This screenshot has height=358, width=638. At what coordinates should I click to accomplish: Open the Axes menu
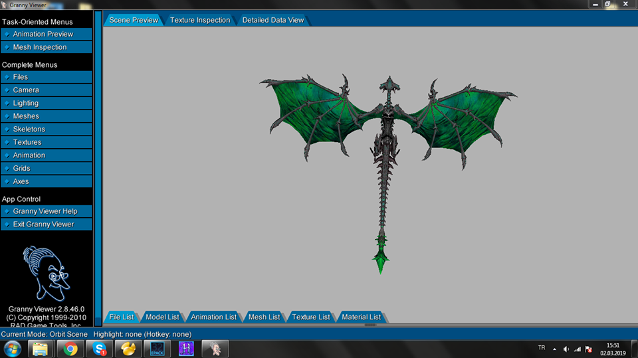click(x=47, y=181)
